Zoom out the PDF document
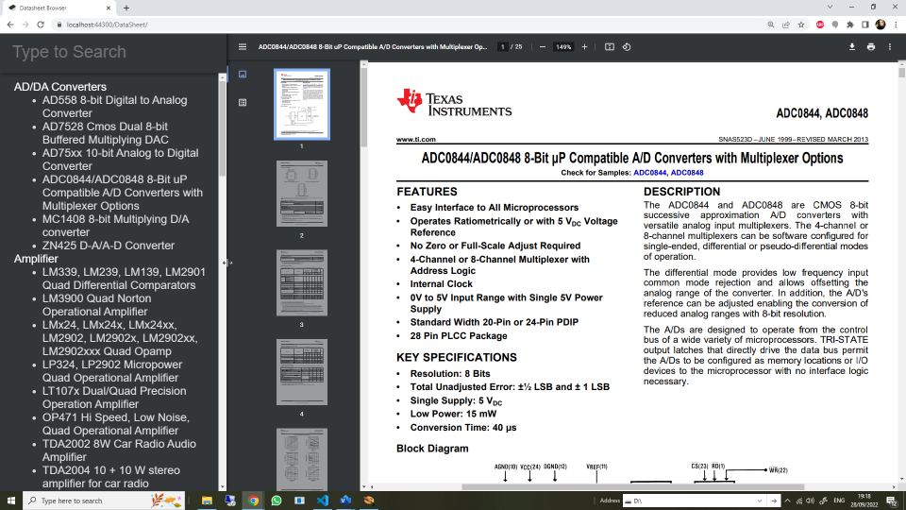Image resolution: width=906 pixels, height=510 pixels. click(543, 47)
